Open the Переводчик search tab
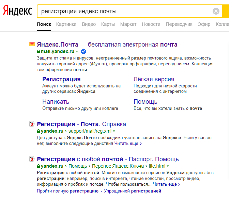Viewport: 230px width, 201px height. [x=179, y=24]
